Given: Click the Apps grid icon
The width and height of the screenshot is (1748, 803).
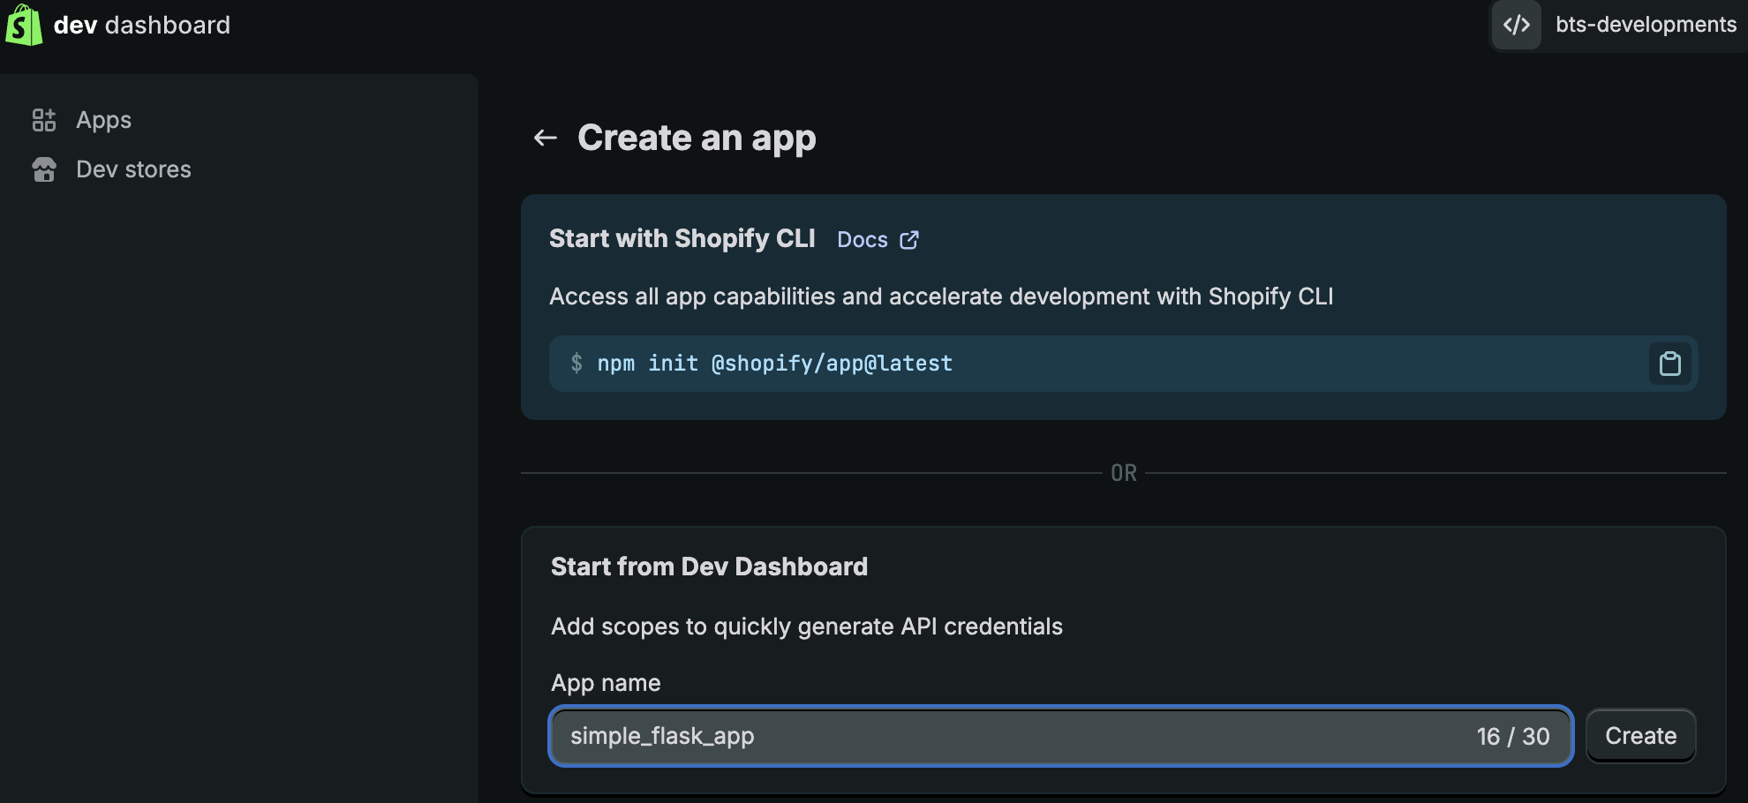Looking at the screenshot, I should click(x=44, y=120).
